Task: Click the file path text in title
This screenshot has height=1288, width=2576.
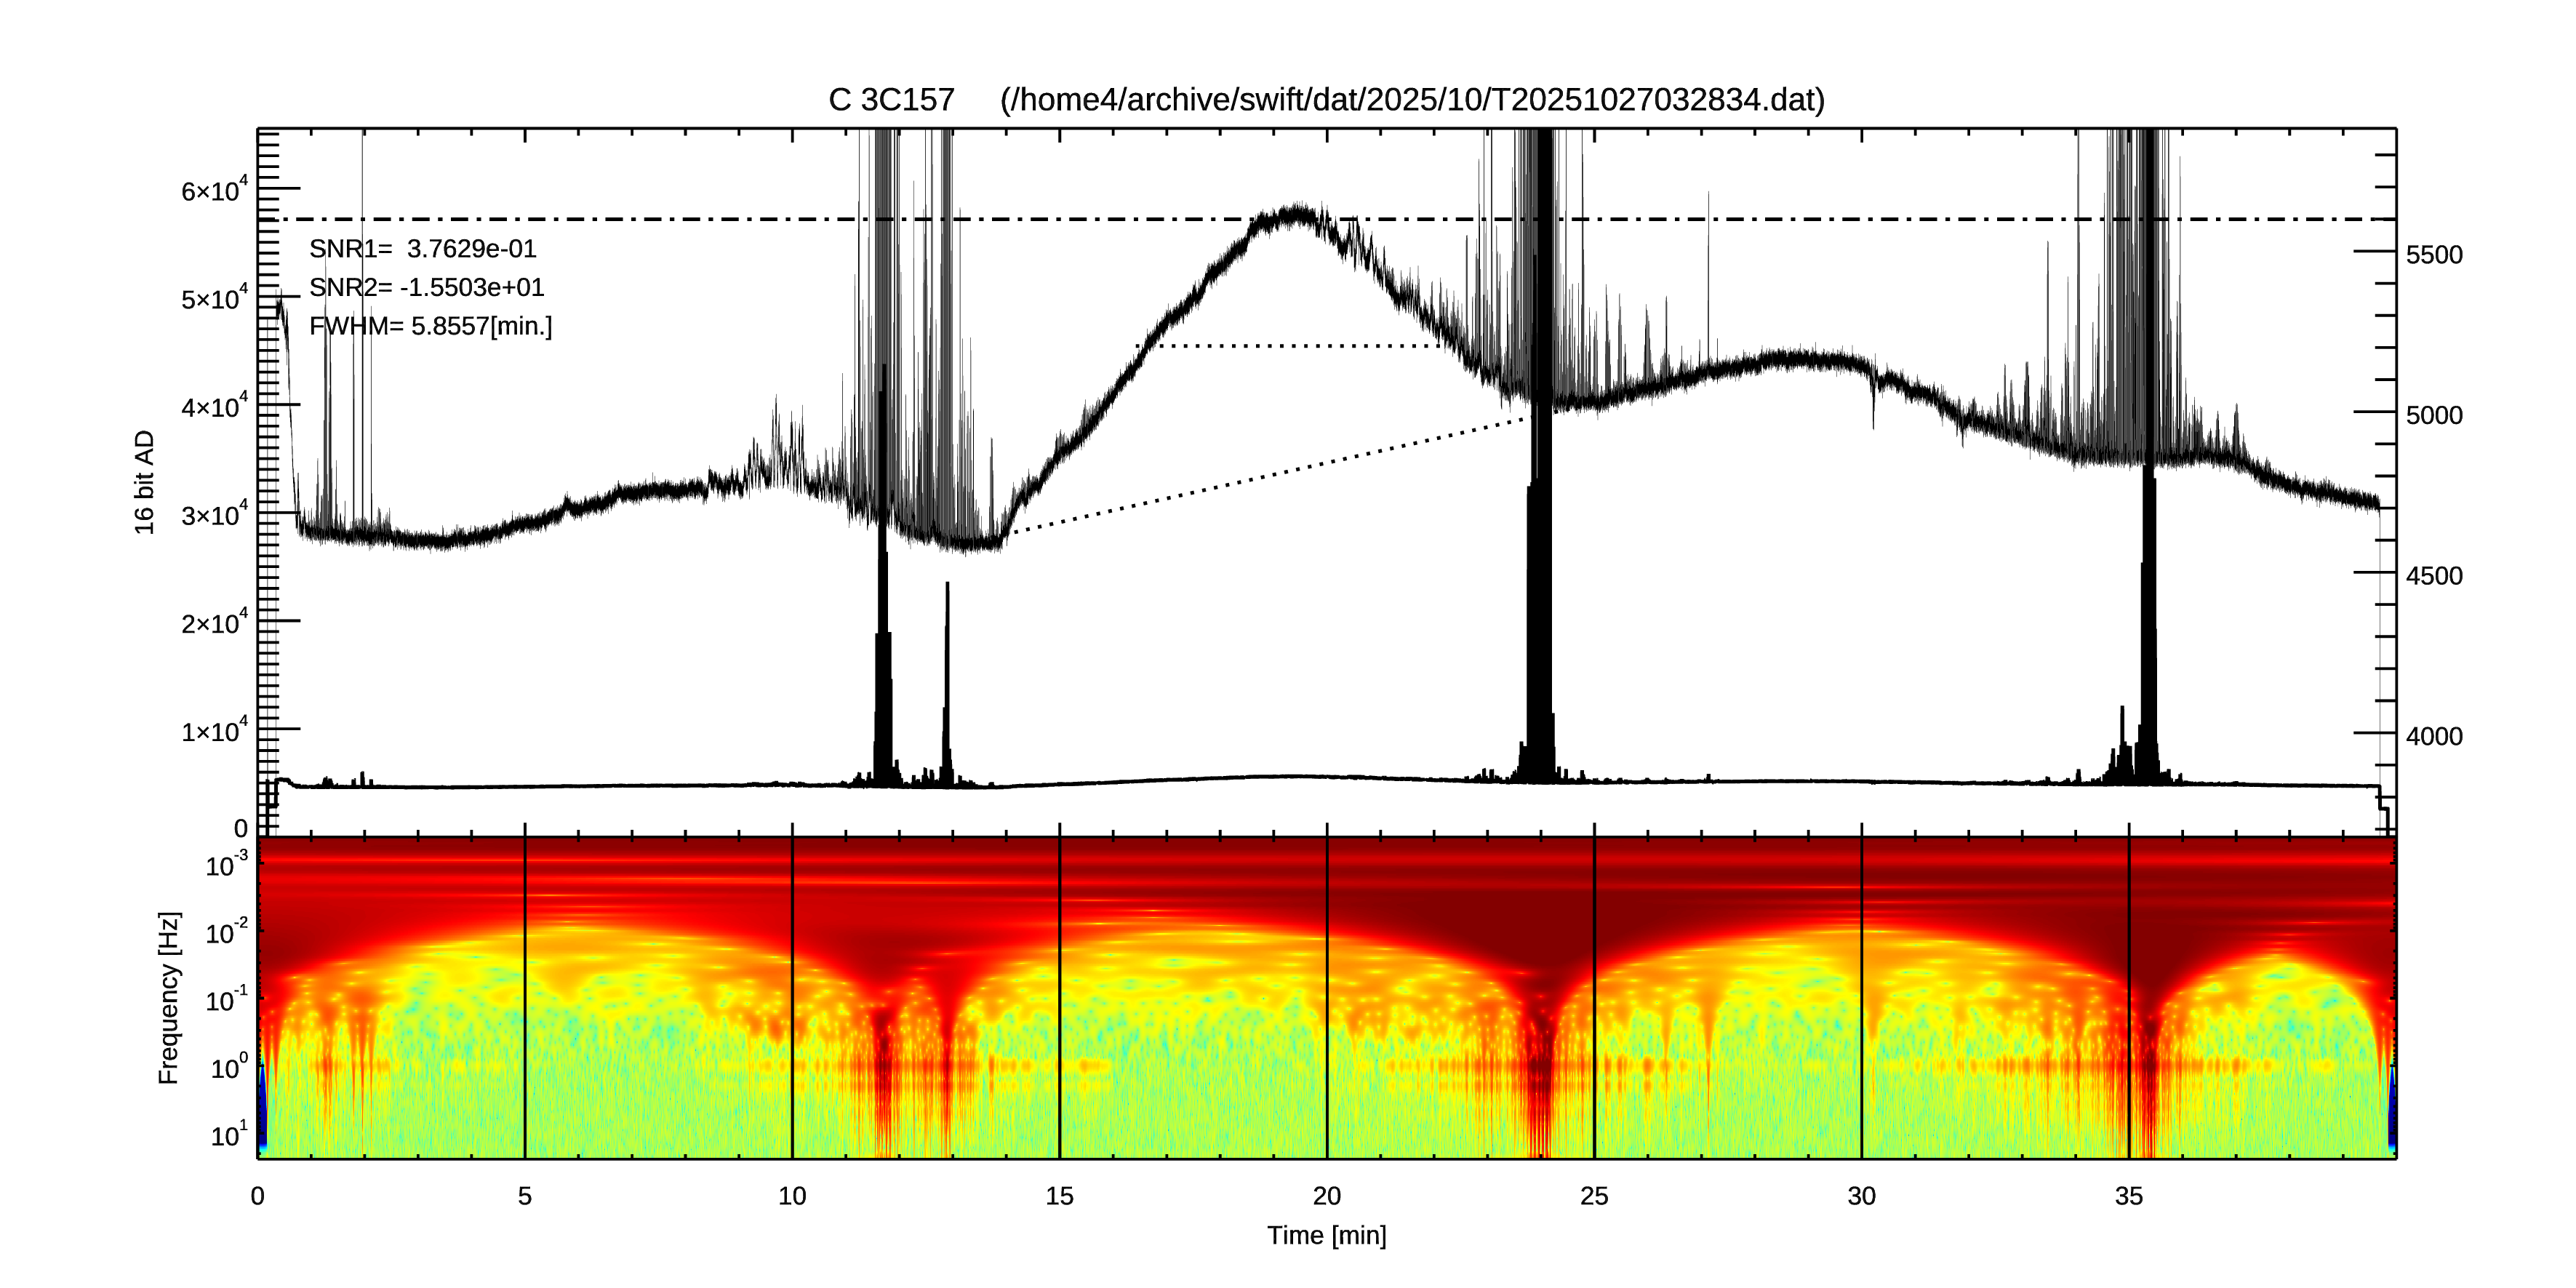Action: coord(1412,100)
